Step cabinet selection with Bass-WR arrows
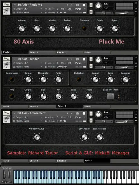The height and width of the screenshot is (185, 139). coord(119,96)
